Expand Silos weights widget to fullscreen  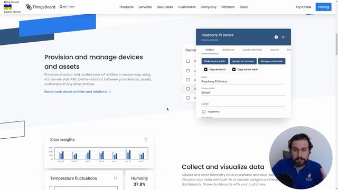(146, 139)
